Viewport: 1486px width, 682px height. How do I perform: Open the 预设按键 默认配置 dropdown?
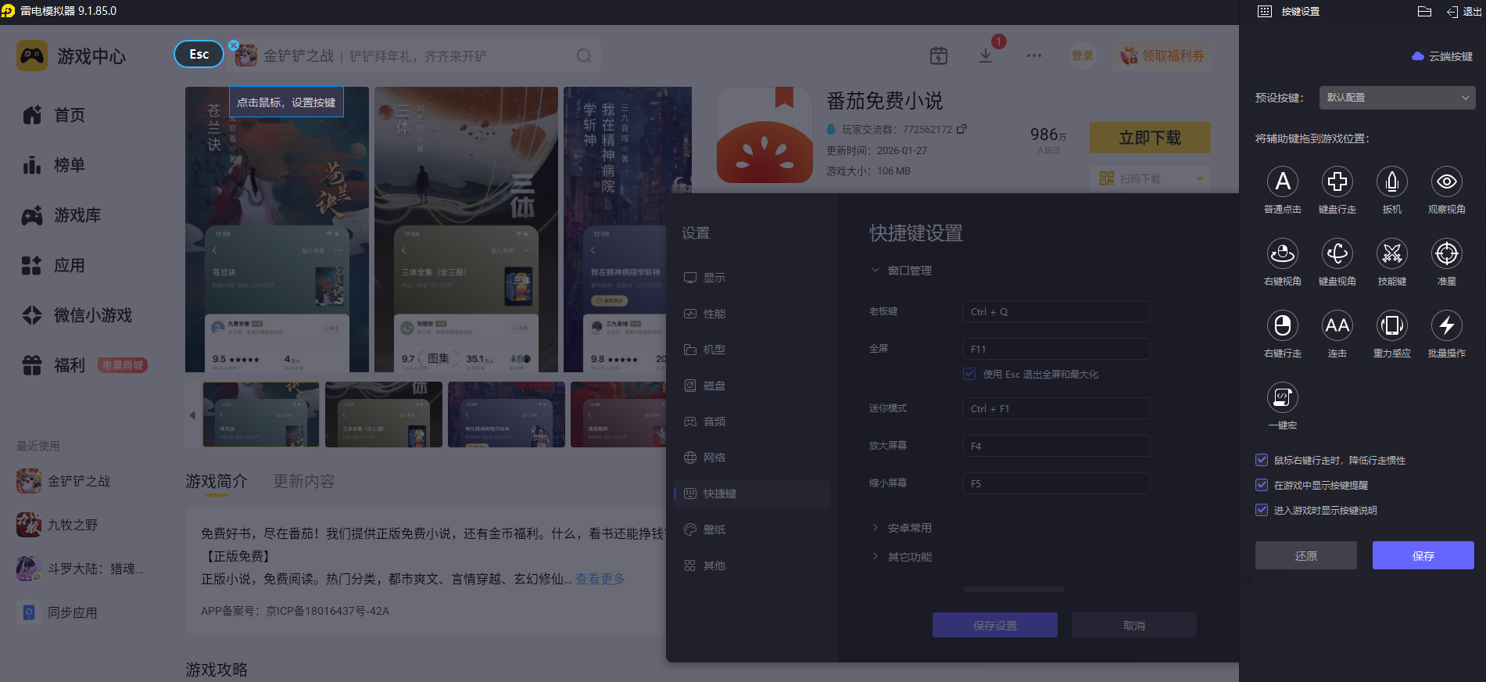[x=1397, y=98]
